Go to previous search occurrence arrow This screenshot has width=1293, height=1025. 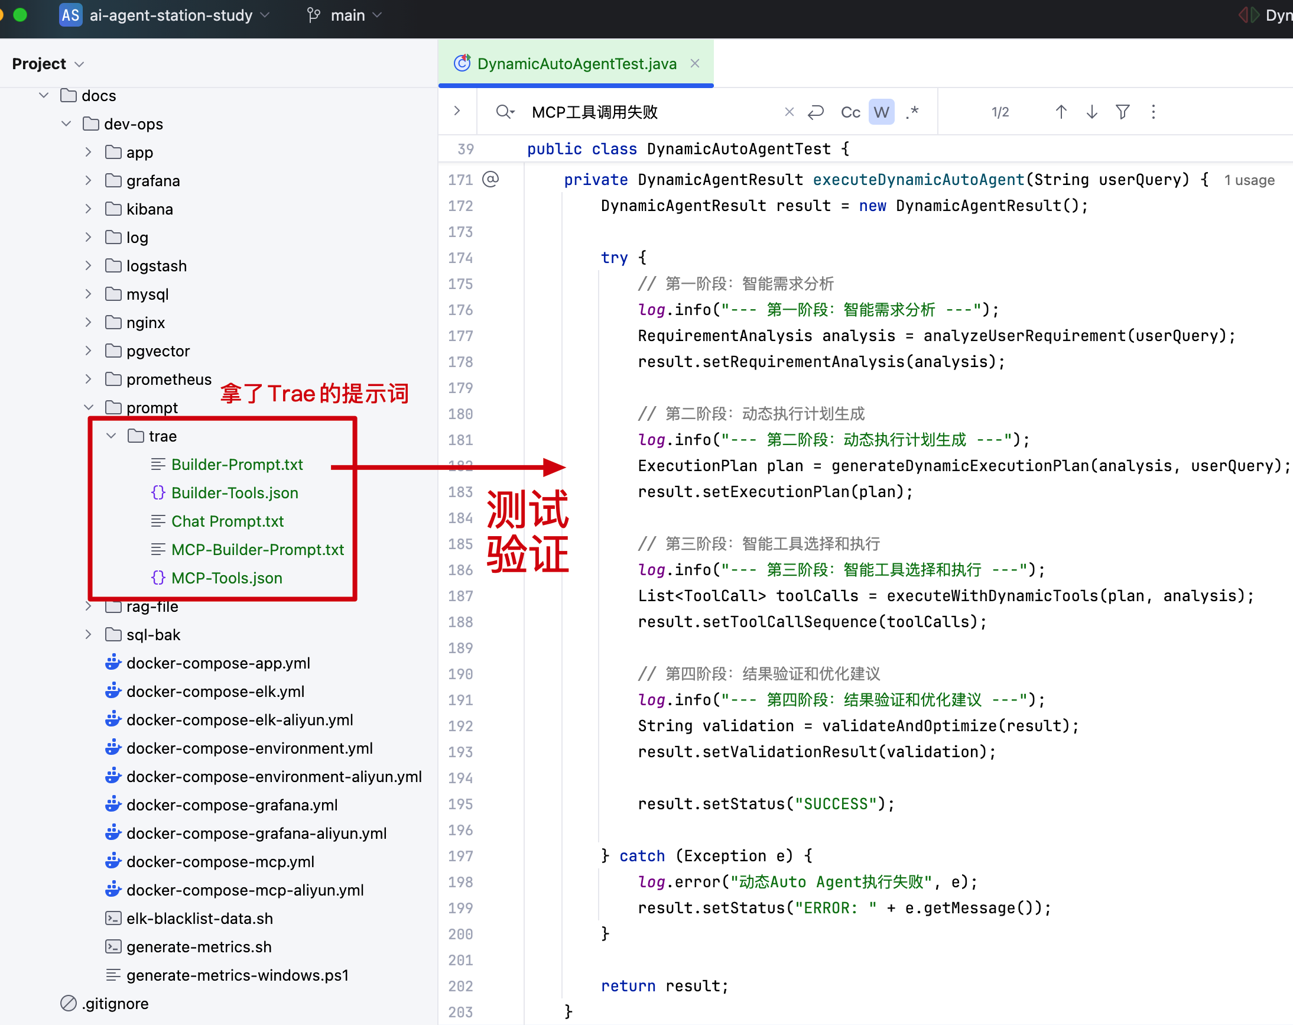pos(1060,112)
